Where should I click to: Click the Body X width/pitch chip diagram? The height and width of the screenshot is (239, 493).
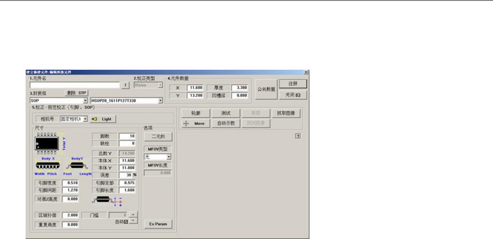(48, 165)
